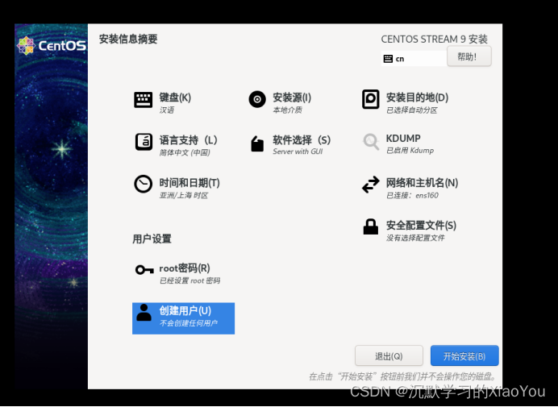Open 安装源(I) installation source
558x407 pixels.
(x=292, y=98)
